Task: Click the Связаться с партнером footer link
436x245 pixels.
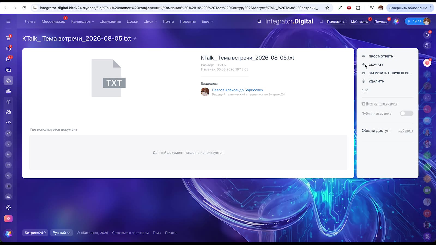Action: click(x=130, y=233)
